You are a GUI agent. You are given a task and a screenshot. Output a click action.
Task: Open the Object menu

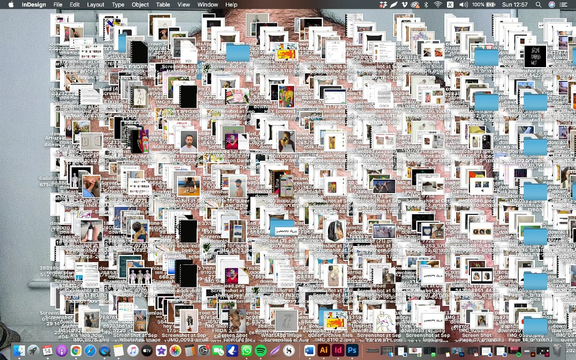(x=140, y=5)
